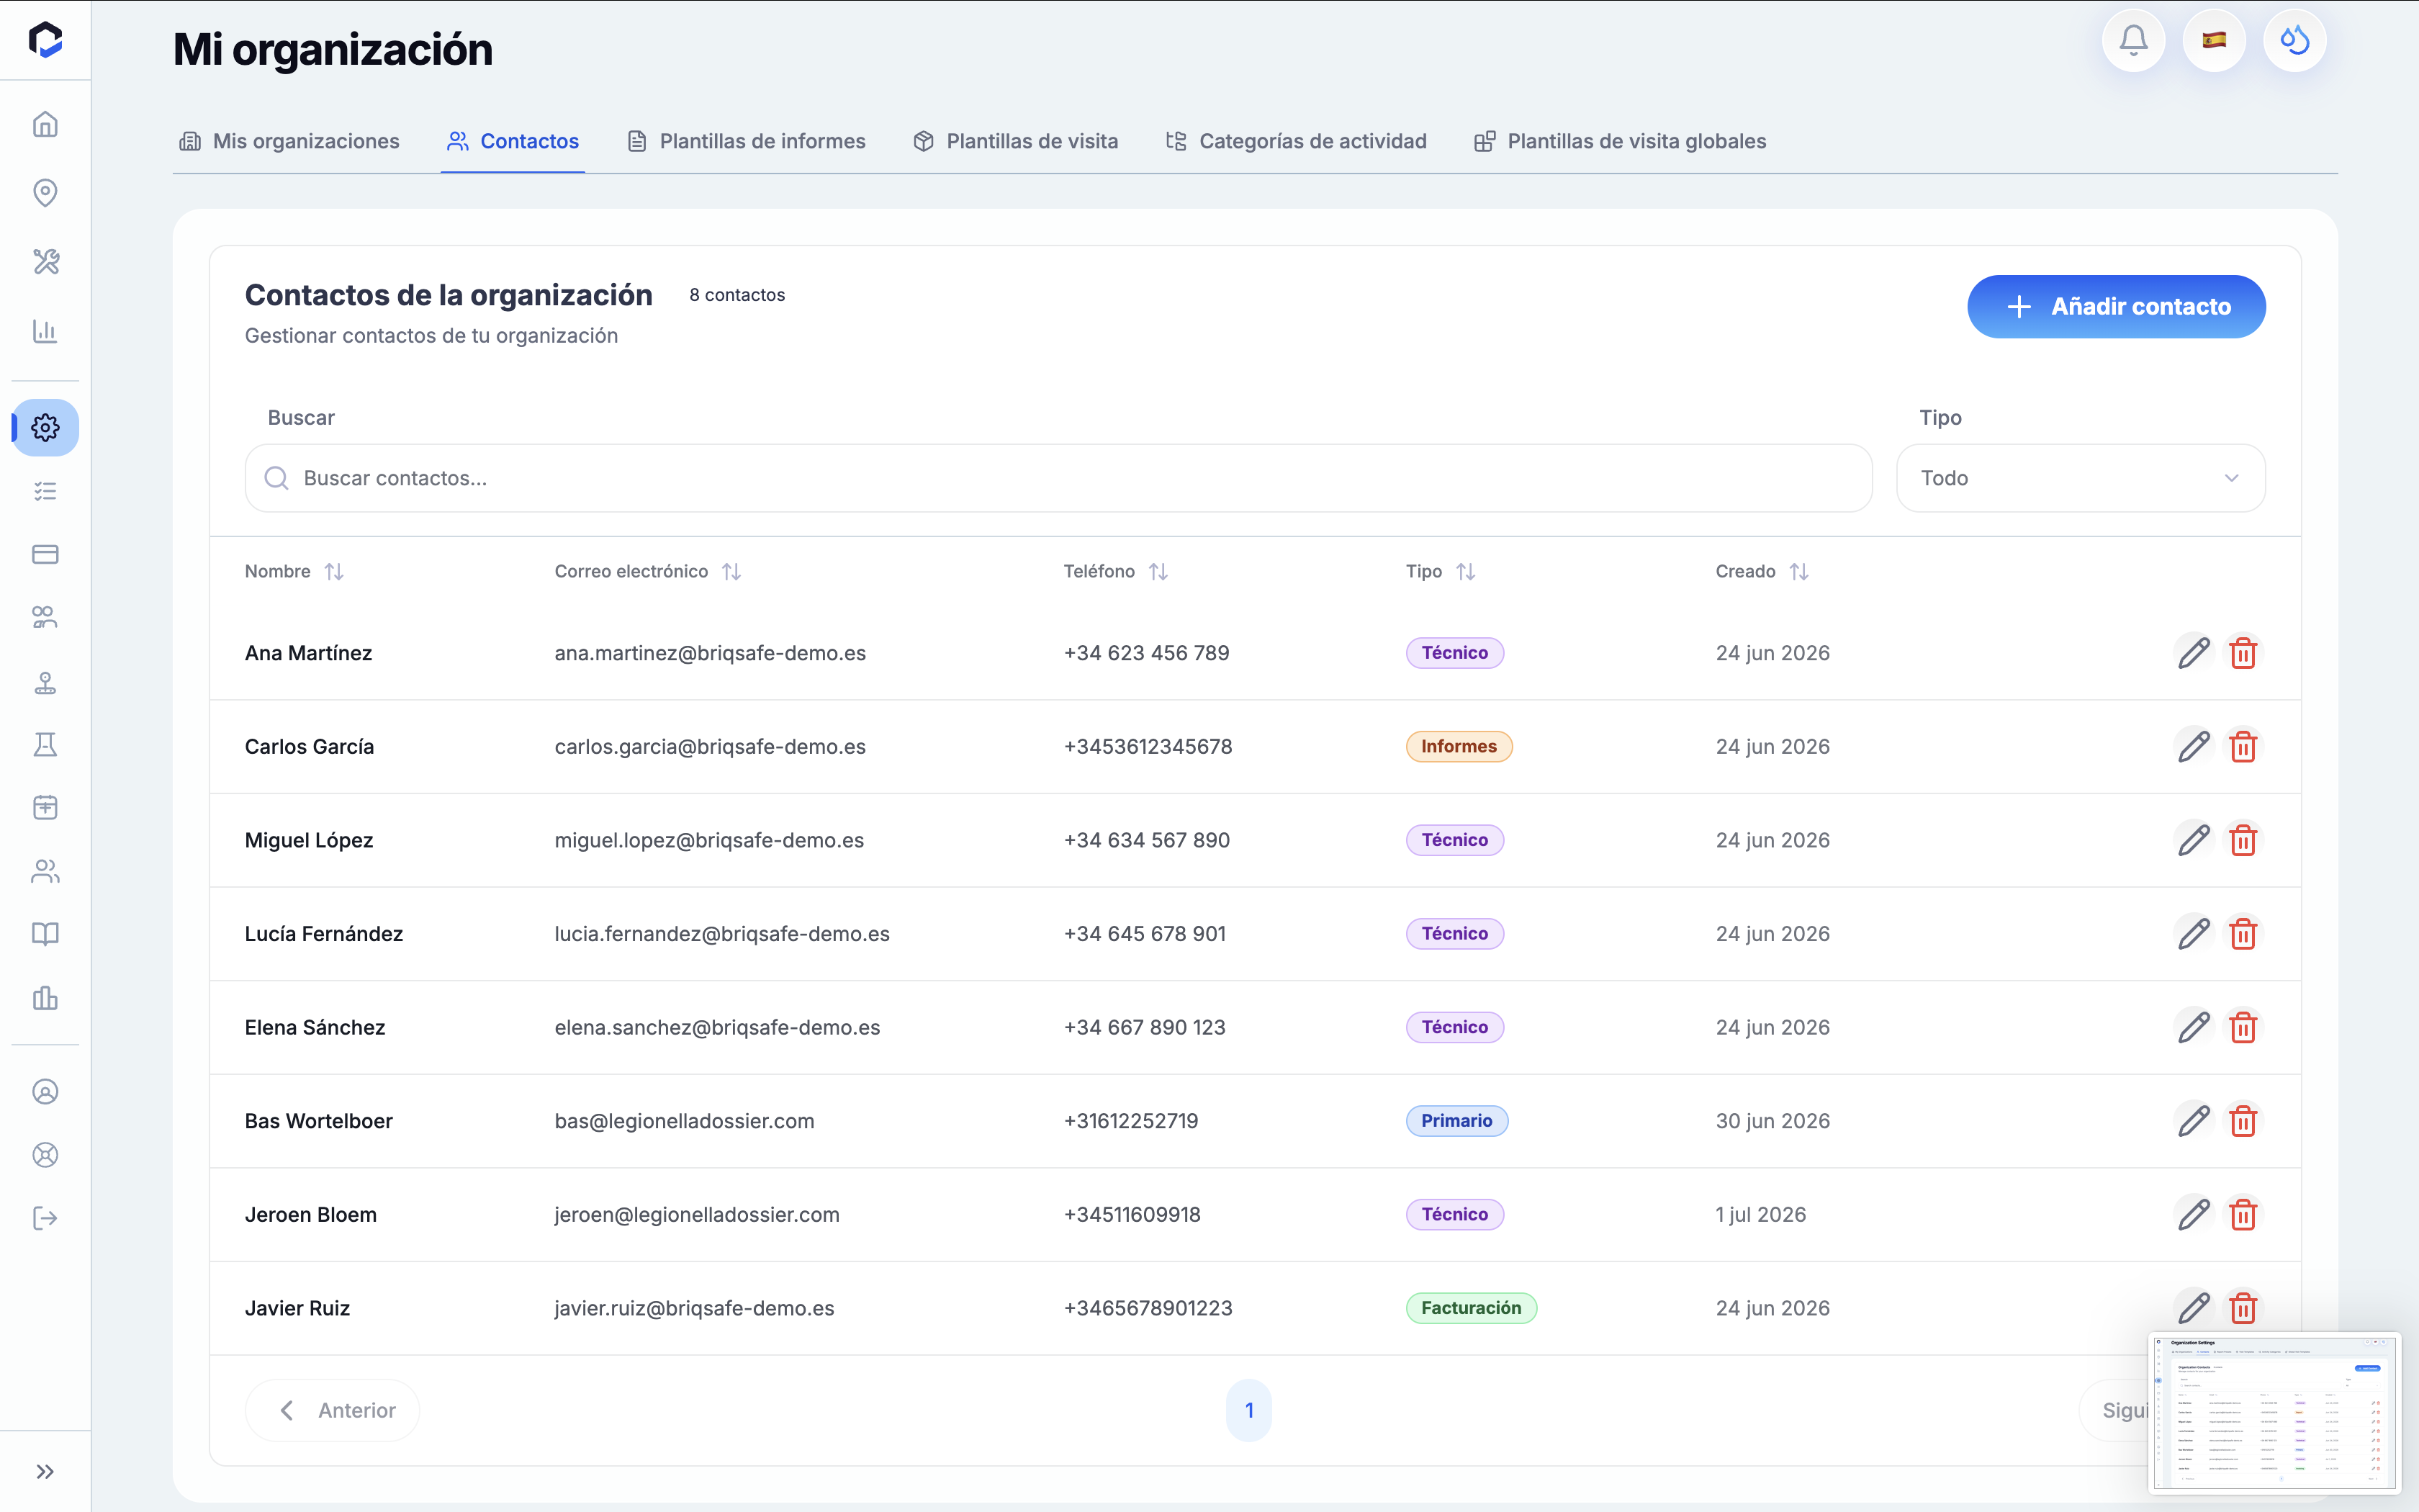Open the lab flask sidebar icon
The image size is (2419, 1512).
[45, 744]
